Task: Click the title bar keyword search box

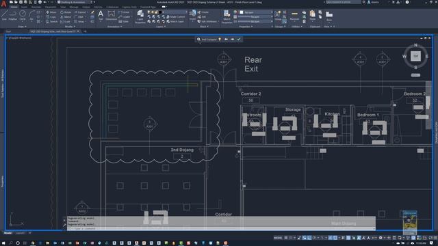Action: pyautogui.click(x=343, y=2)
